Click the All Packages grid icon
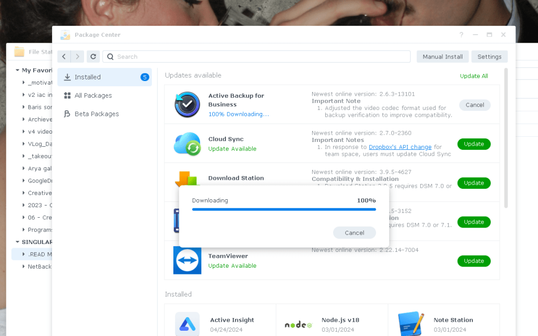Screen dimensions: 538x336 (67, 96)
